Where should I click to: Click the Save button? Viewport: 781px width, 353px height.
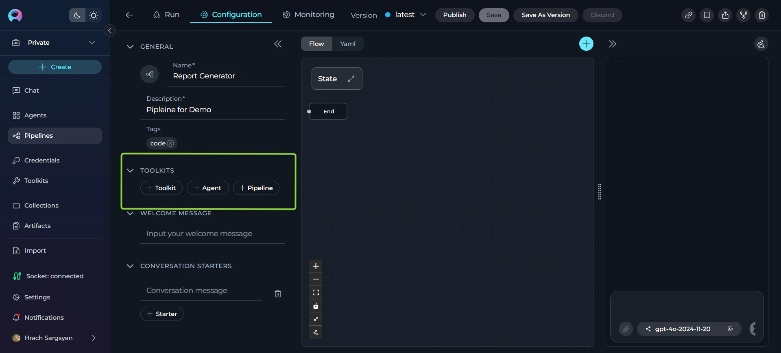click(x=494, y=15)
